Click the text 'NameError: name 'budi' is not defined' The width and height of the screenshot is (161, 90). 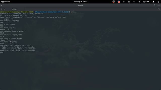click(18, 50)
